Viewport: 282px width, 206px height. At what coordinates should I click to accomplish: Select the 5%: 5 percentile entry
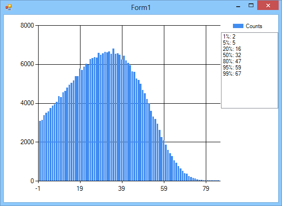[x=229, y=43]
